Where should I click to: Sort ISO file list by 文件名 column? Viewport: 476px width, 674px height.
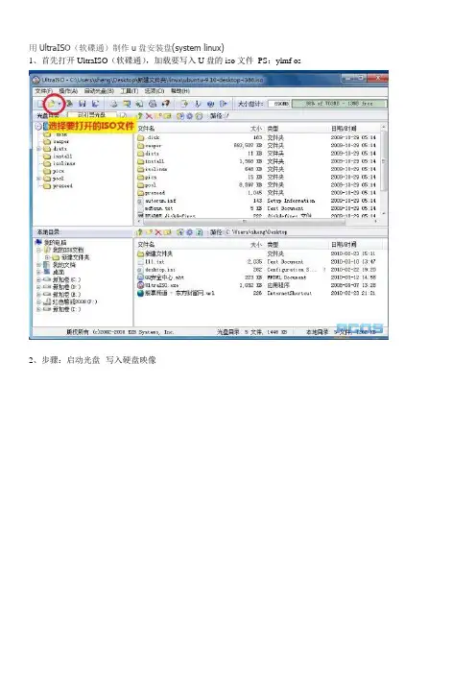coord(146,129)
